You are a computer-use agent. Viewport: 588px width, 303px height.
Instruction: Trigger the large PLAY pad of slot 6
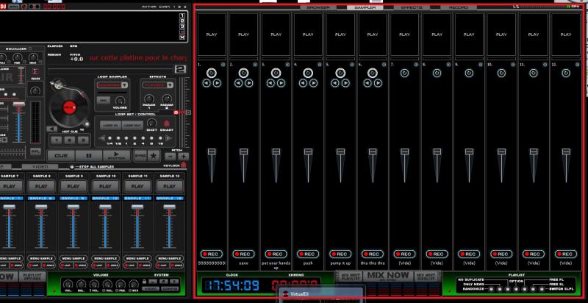coord(372,34)
